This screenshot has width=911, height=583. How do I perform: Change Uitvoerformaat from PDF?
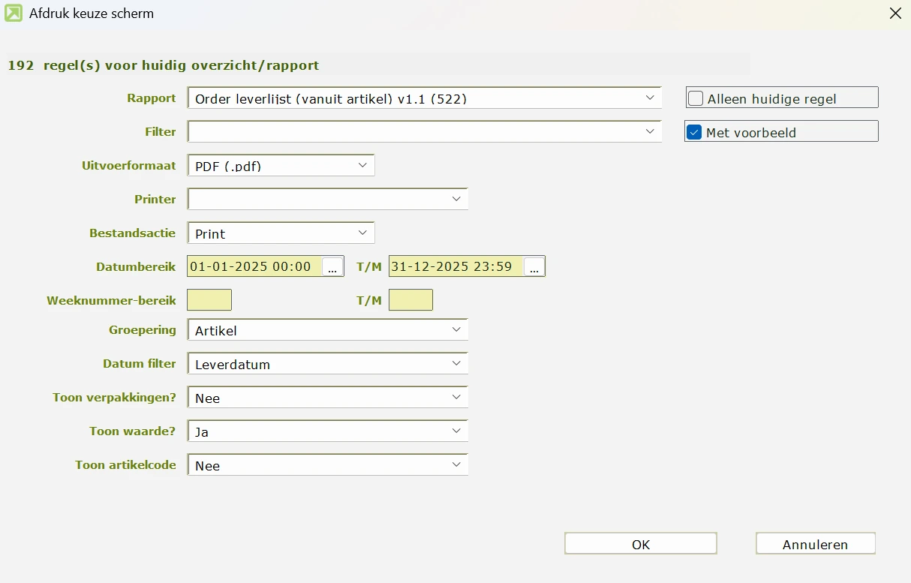[x=362, y=165]
